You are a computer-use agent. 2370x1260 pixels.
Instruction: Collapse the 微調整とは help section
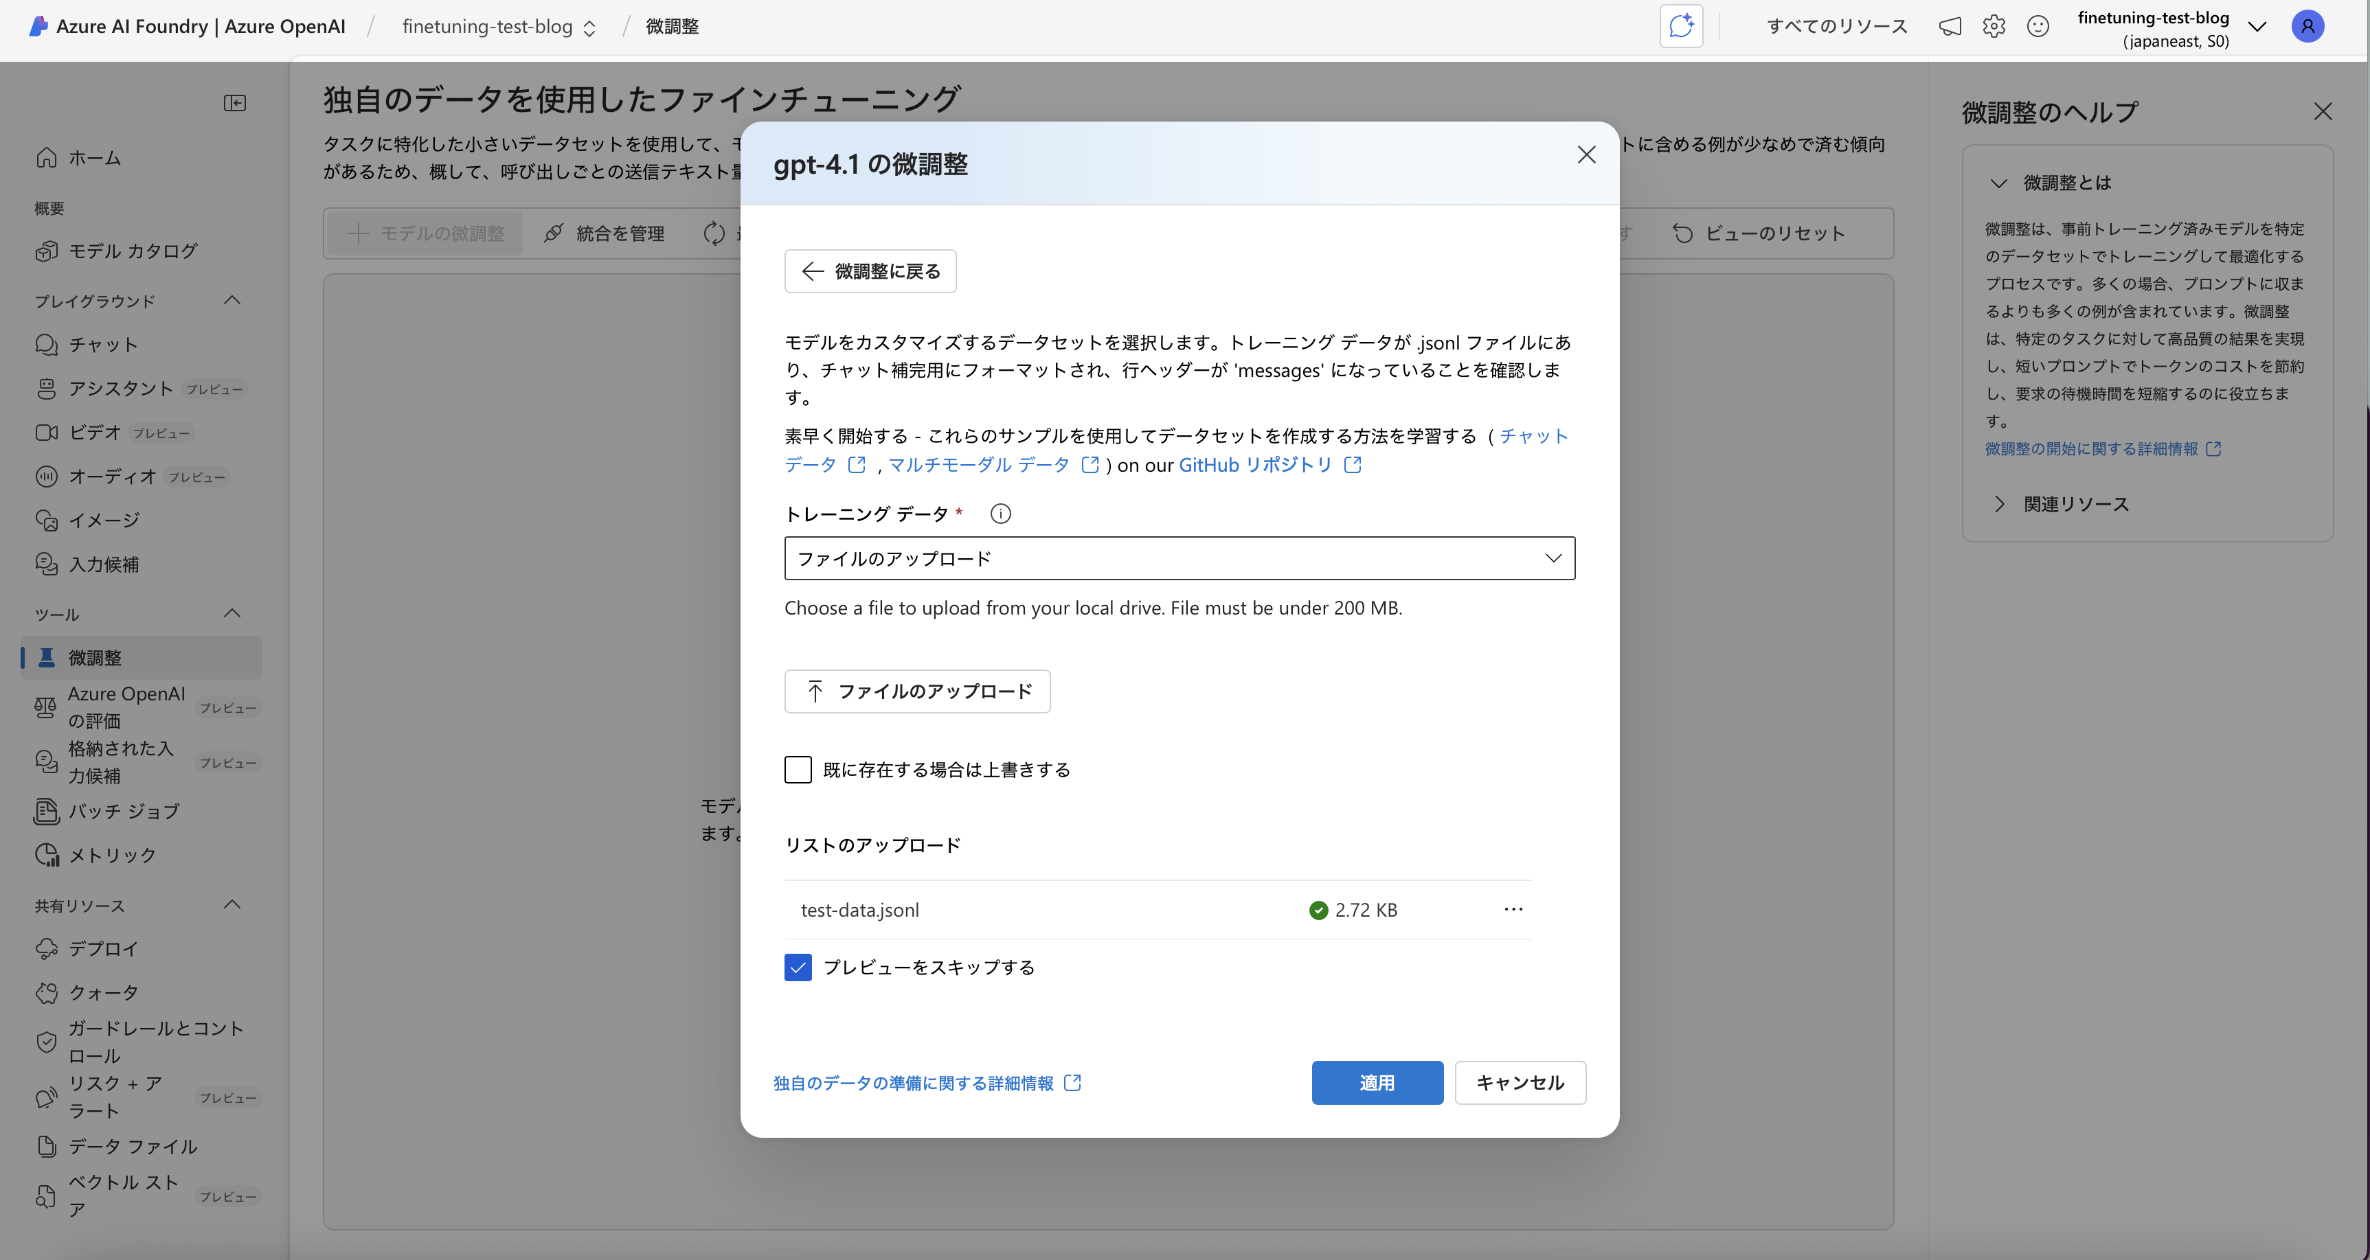(x=1998, y=183)
